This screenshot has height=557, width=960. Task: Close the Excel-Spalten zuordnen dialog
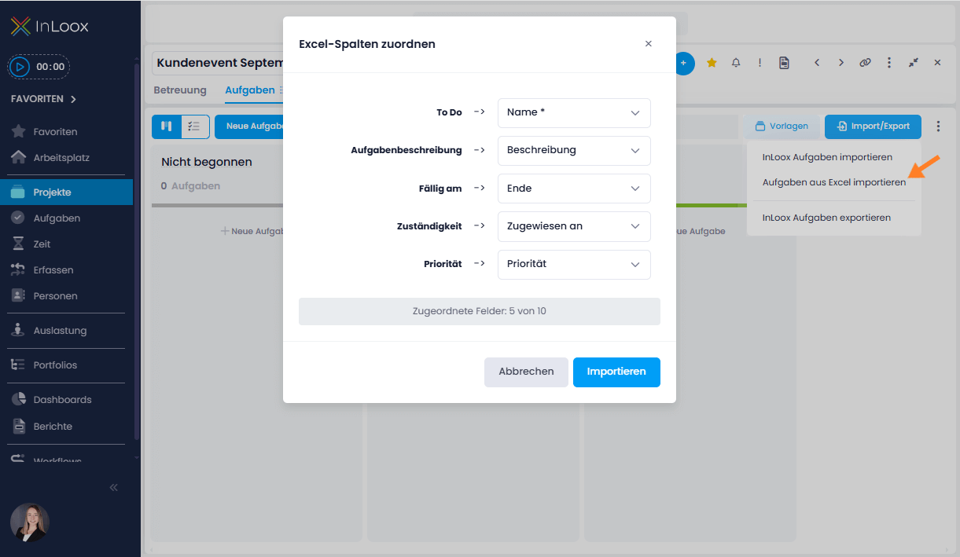pos(649,44)
